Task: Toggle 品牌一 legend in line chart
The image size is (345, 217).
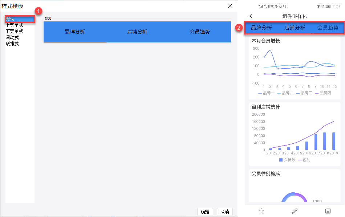Action: click(266, 93)
